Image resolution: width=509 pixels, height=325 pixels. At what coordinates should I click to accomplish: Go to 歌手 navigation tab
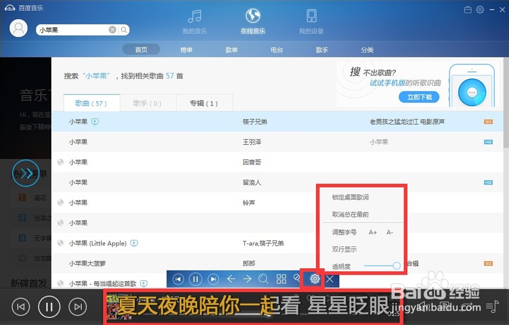(322, 50)
